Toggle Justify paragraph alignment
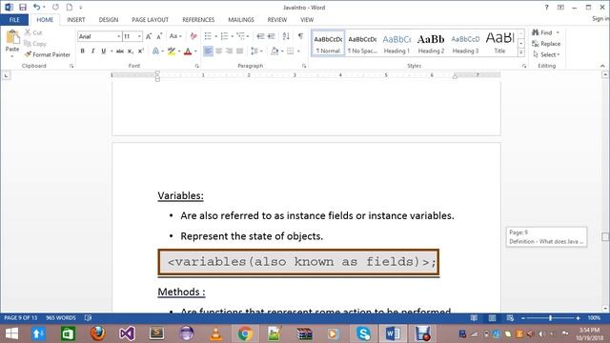 (x=239, y=50)
